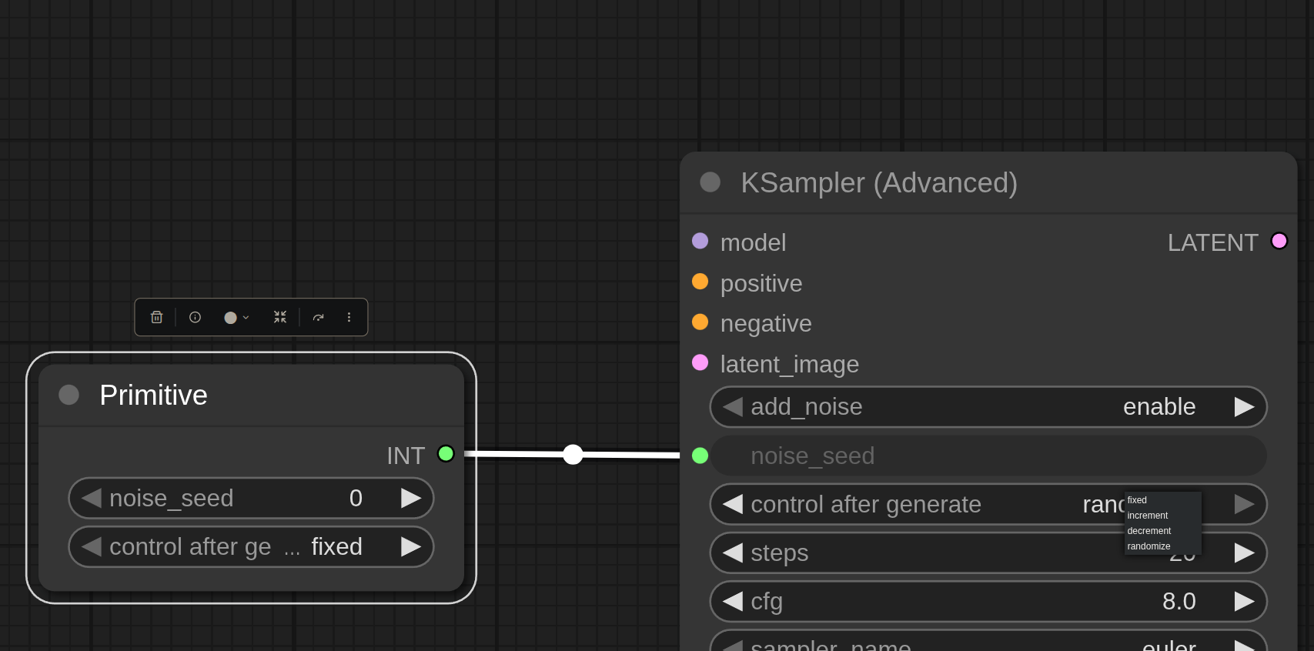Click the KSampler model input slot
The image size is (1314, 651).
click(700, 241)
